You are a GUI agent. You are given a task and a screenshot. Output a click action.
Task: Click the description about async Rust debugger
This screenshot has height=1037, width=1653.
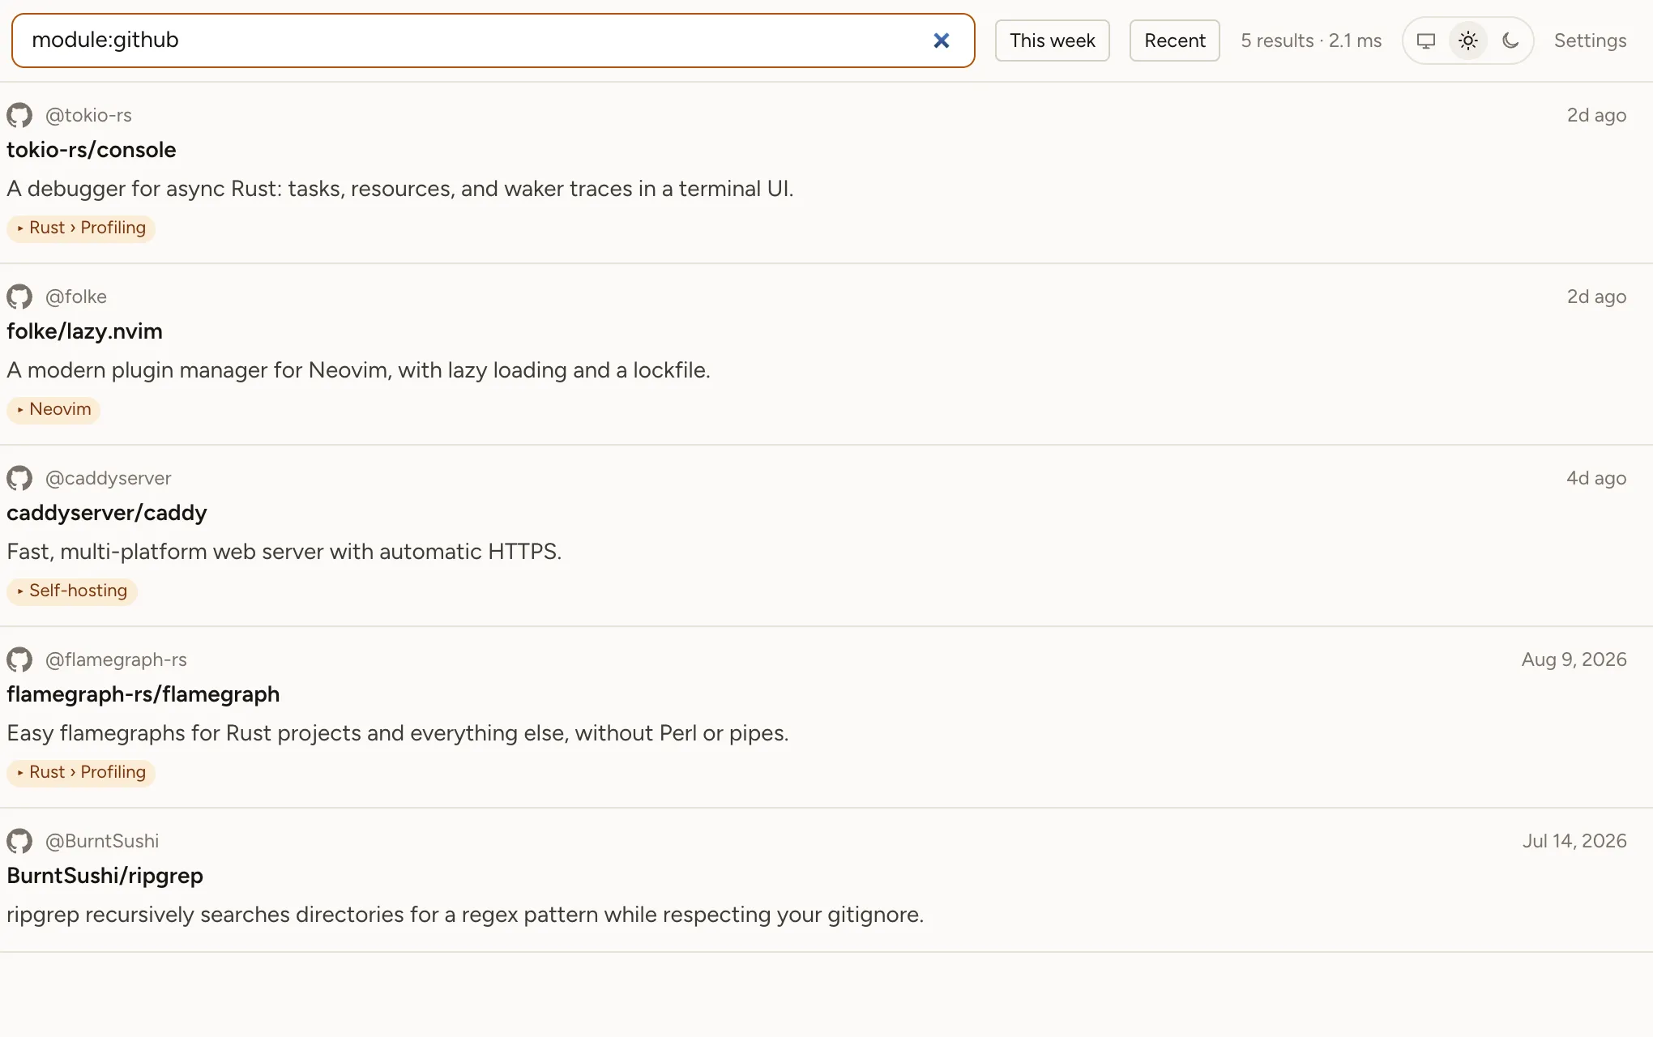(x=400, y=189)
